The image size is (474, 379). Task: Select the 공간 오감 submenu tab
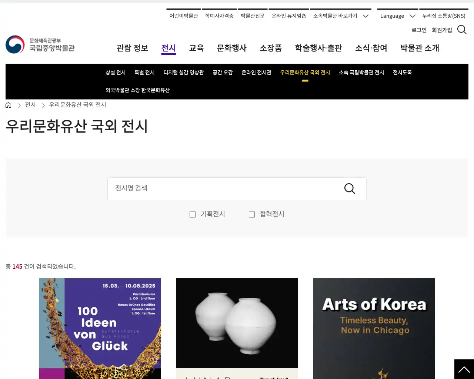(223, 73)
